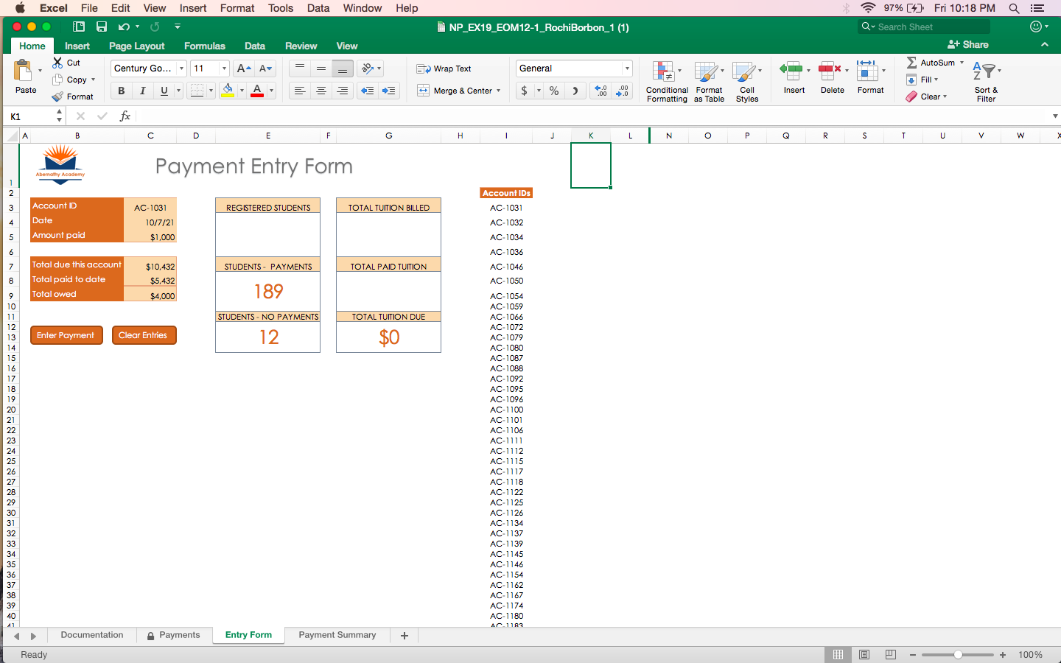Toggle italic formatting
The height and width of the screenshot is (663, 1061).
[142, 91]
